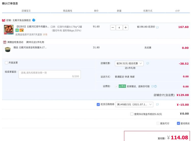Click the 满99元送1件礼物 promotion text

tap(35, 42)
